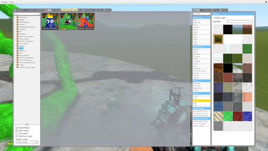
Task: Pick the gold-bordered selected material swatch
Action: (218, 39)
